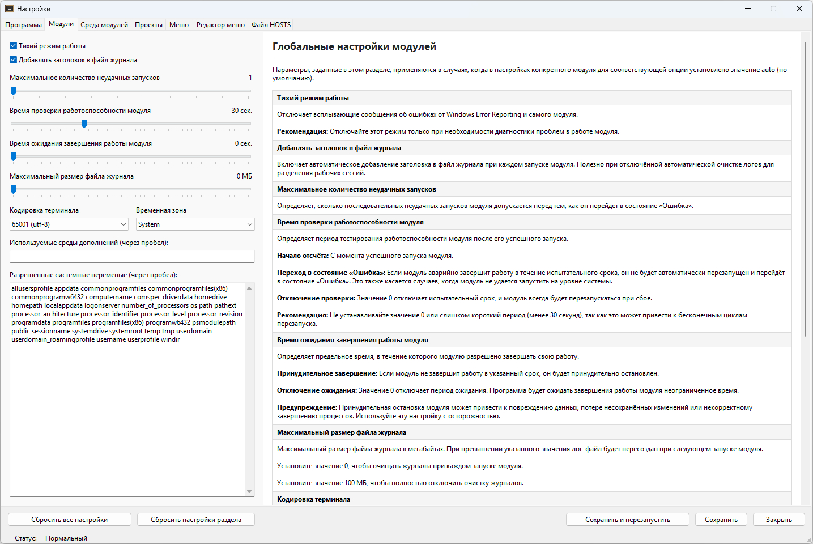Click the module health check time slider handle
The width and height of the screenshot is (813, 544).
point(84,124)
